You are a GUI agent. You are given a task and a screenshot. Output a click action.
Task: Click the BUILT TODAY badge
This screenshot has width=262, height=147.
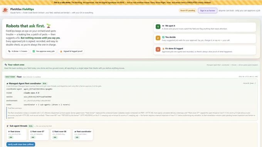[x=10, y=77]
